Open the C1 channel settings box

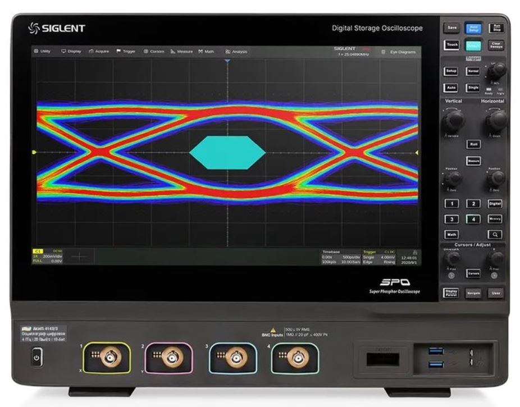[47, 257]
